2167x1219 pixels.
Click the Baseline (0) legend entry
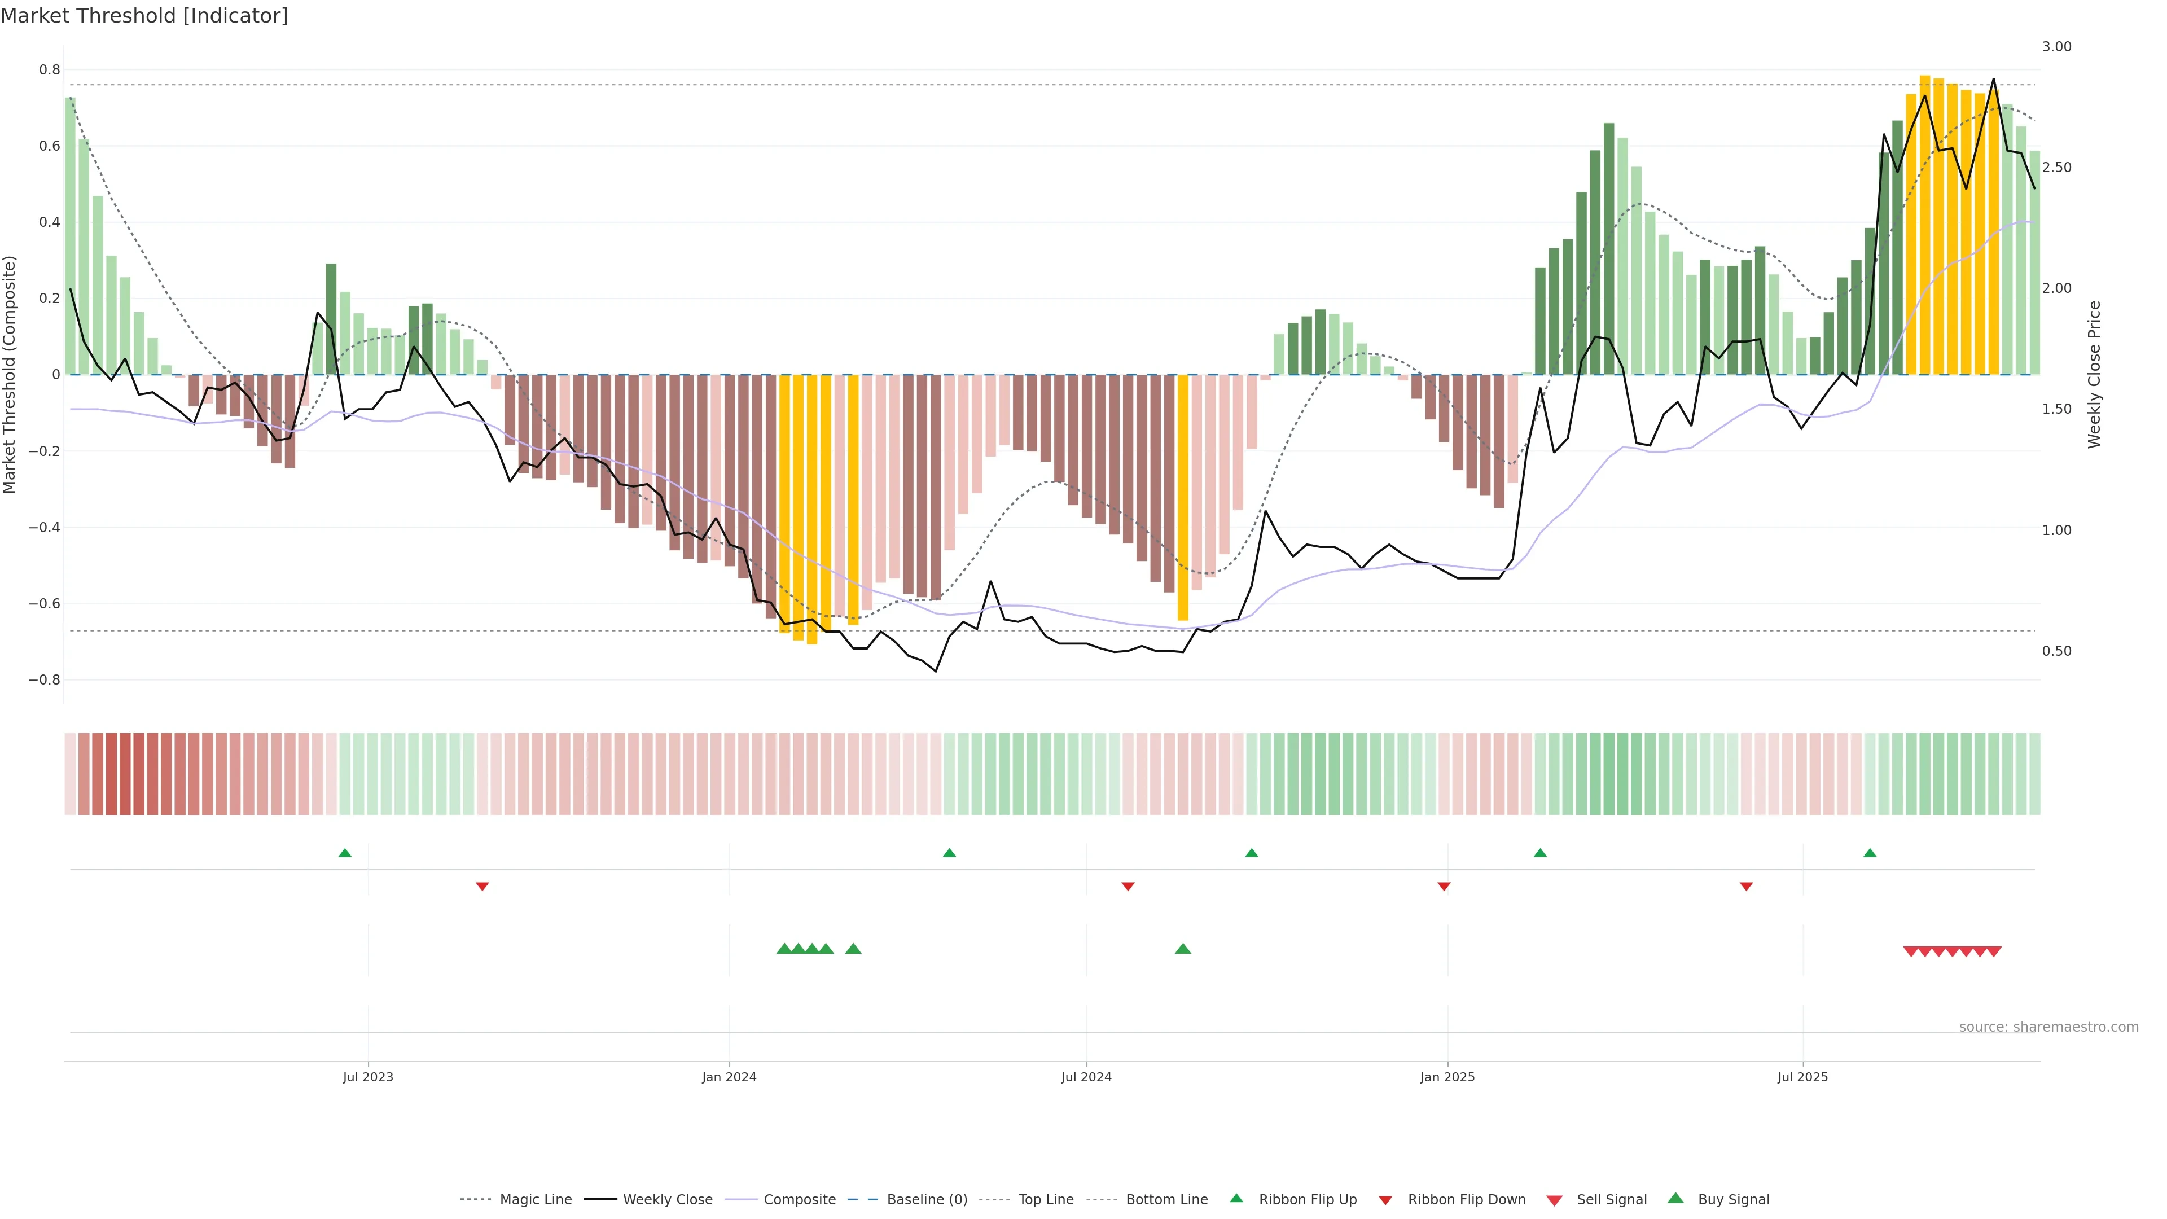coord(926,1200)
